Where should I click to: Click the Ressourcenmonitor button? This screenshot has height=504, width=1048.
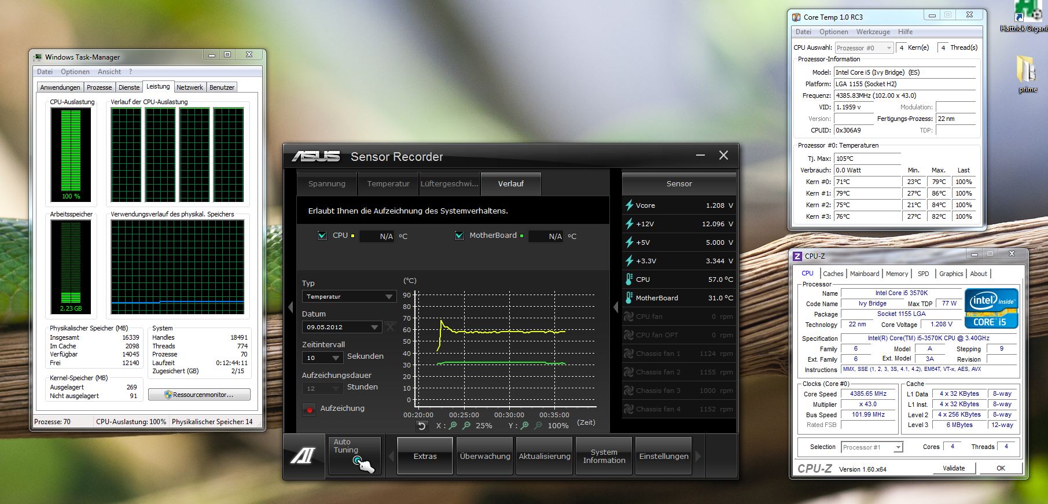coord(199,395)
